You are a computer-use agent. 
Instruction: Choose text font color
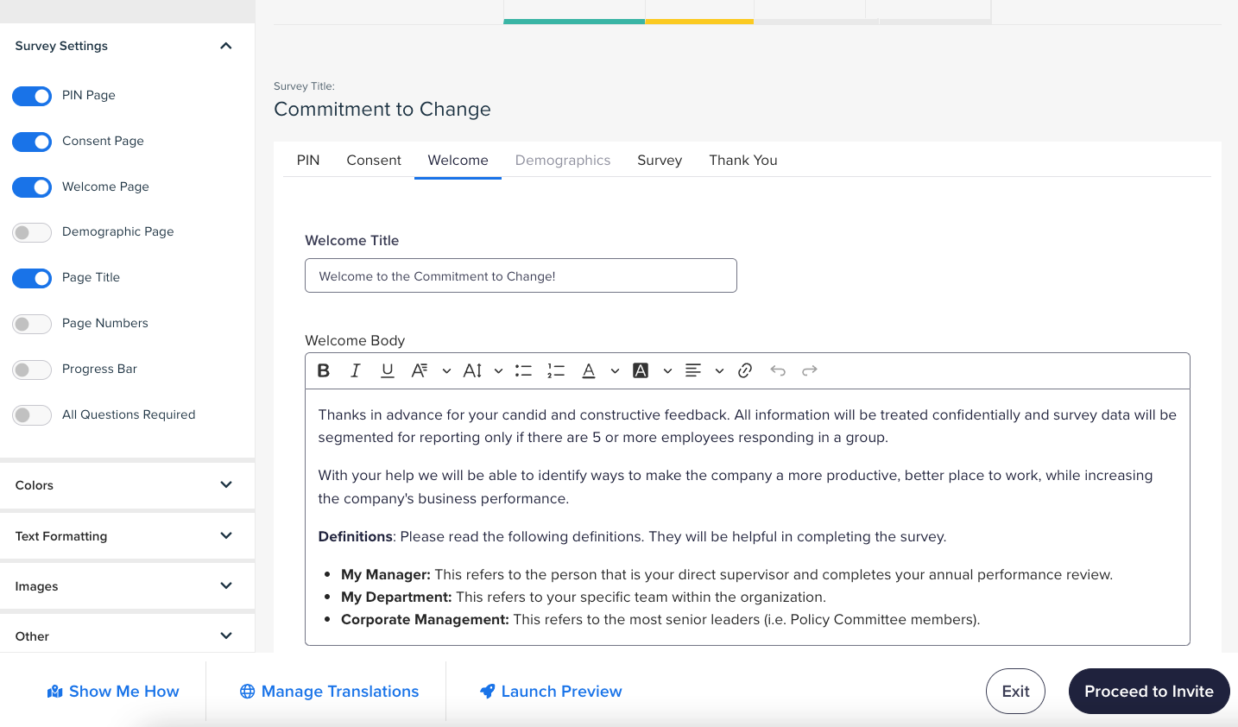pyautogui.click(x=589, y=370)
